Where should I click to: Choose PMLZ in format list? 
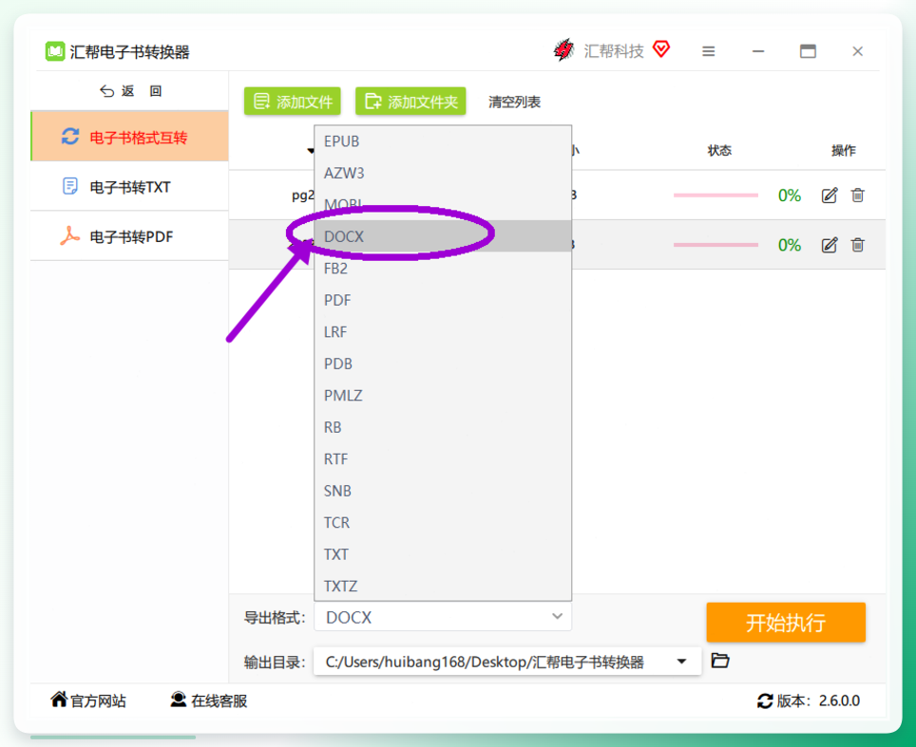(x=443, y=396)
